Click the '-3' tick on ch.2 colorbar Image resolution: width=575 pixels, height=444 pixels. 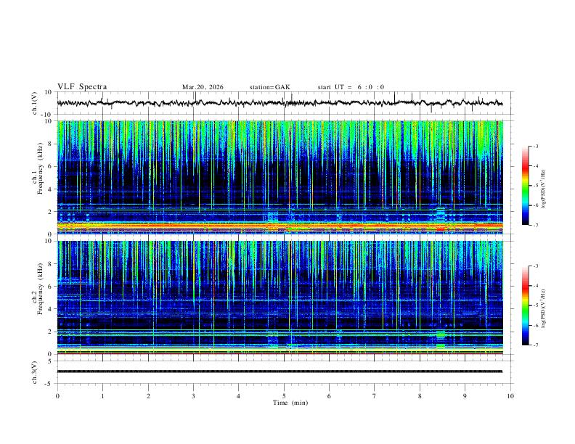coord(535,266)
